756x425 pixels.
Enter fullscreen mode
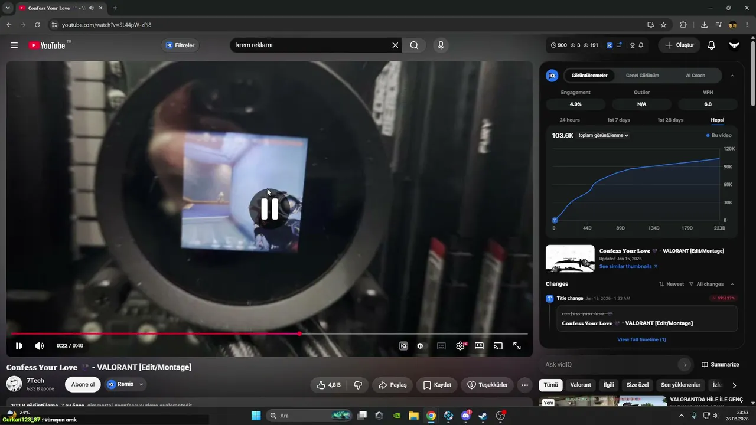pyautogui.click(x=517, y=346)
